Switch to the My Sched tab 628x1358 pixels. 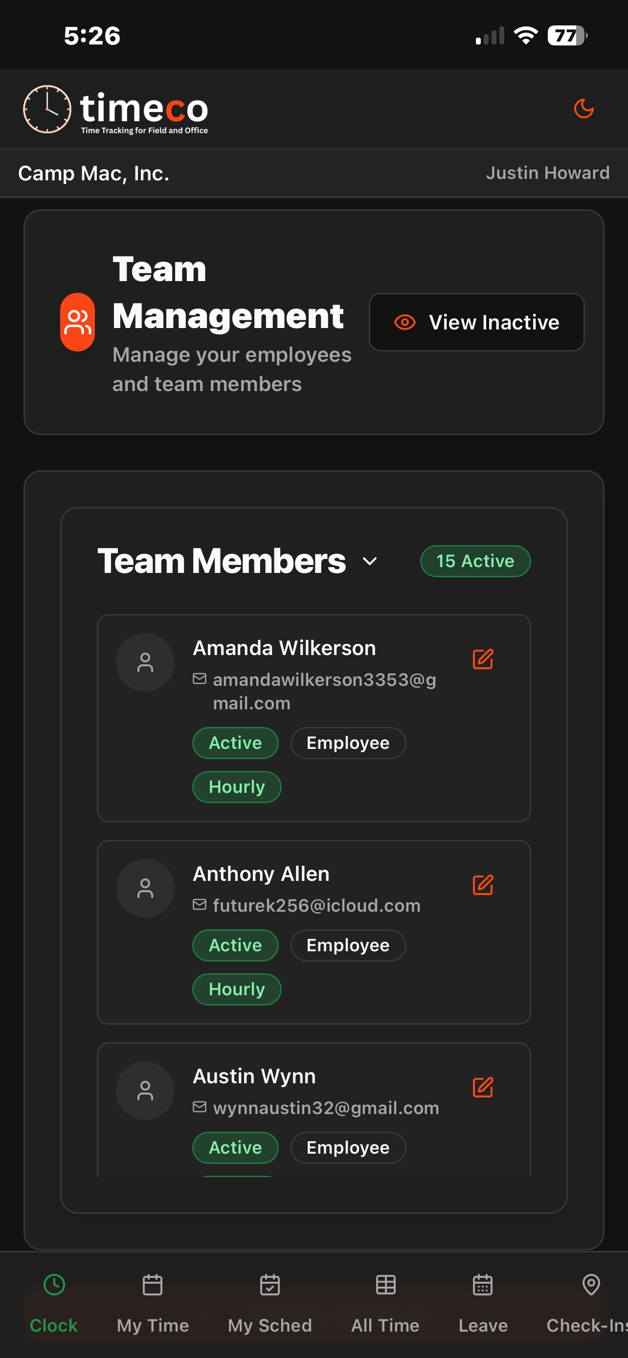pyautogui.click(x=270, y=1304)
